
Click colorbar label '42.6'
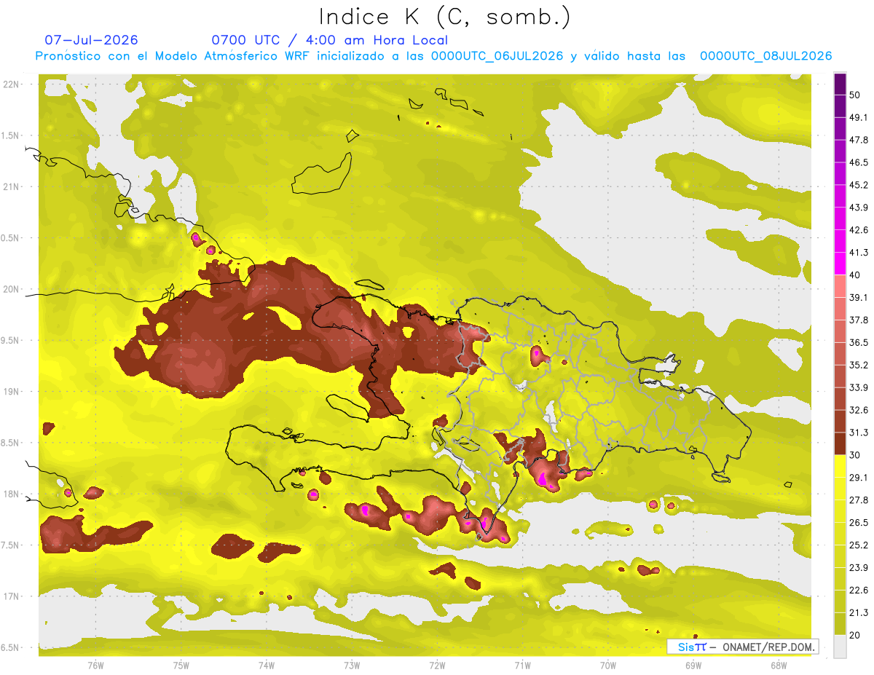pos(859,230)
